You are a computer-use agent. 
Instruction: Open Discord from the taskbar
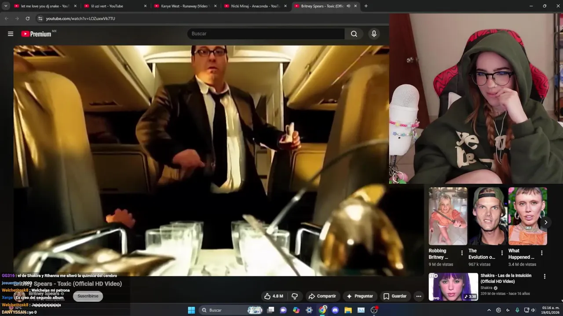pos(335,310)
